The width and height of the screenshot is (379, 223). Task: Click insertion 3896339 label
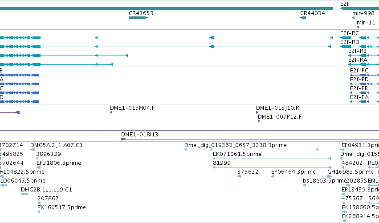(x=49, y=154)
